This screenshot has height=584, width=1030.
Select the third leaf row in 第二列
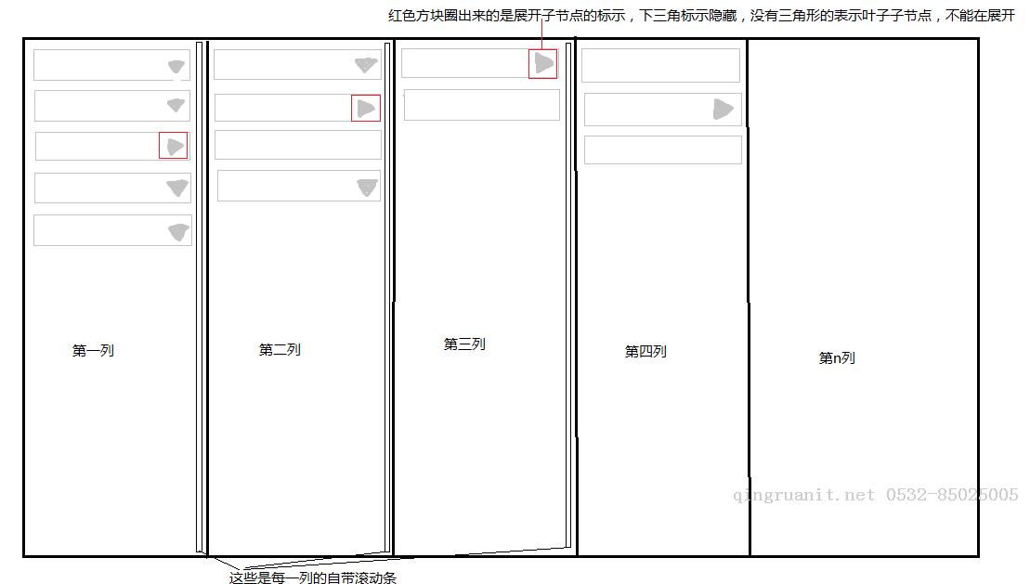[298, 145]
